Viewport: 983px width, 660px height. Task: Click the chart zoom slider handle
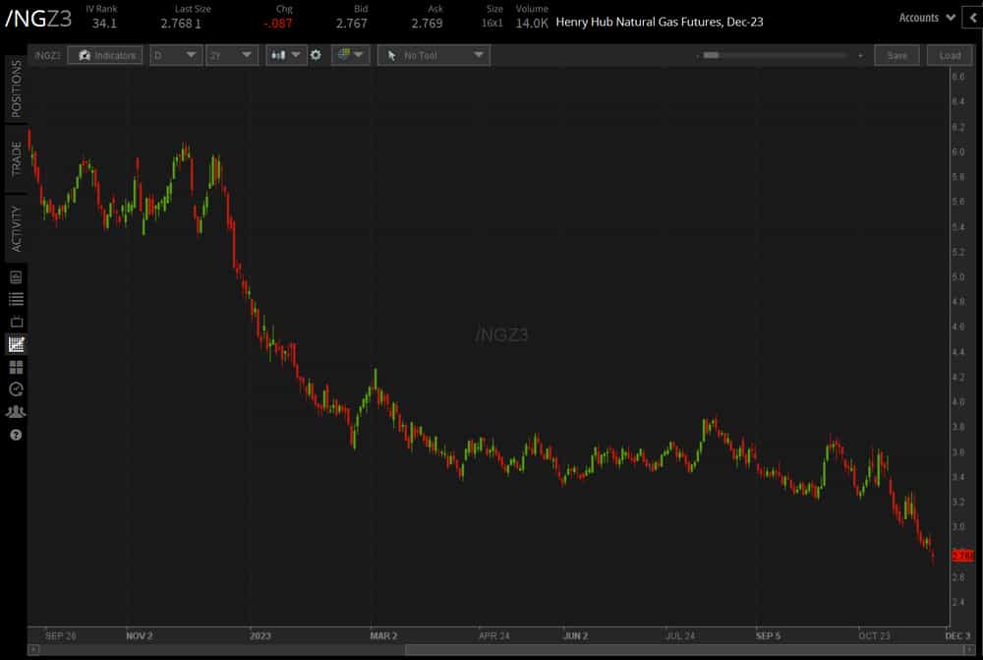(711, 55)
